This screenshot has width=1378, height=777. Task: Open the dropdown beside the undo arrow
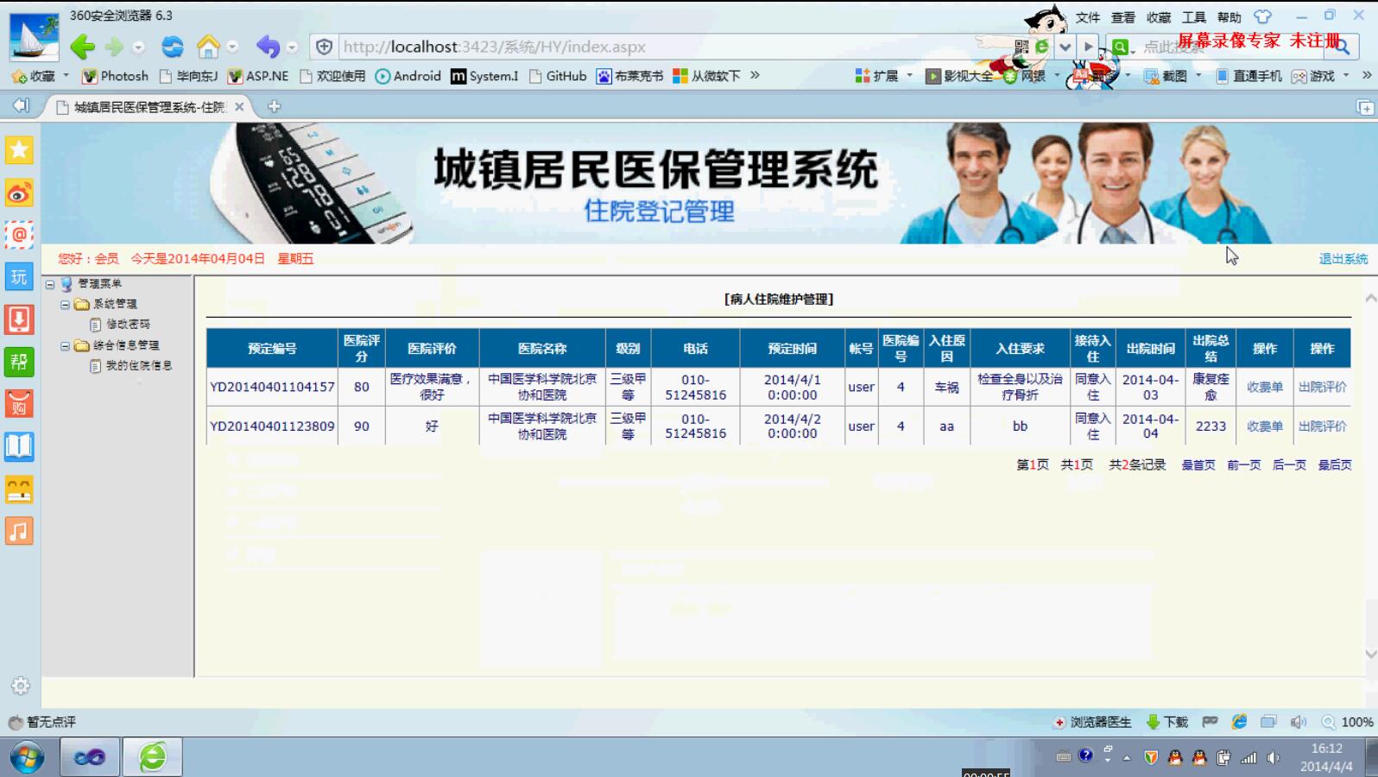click(292, 47)
